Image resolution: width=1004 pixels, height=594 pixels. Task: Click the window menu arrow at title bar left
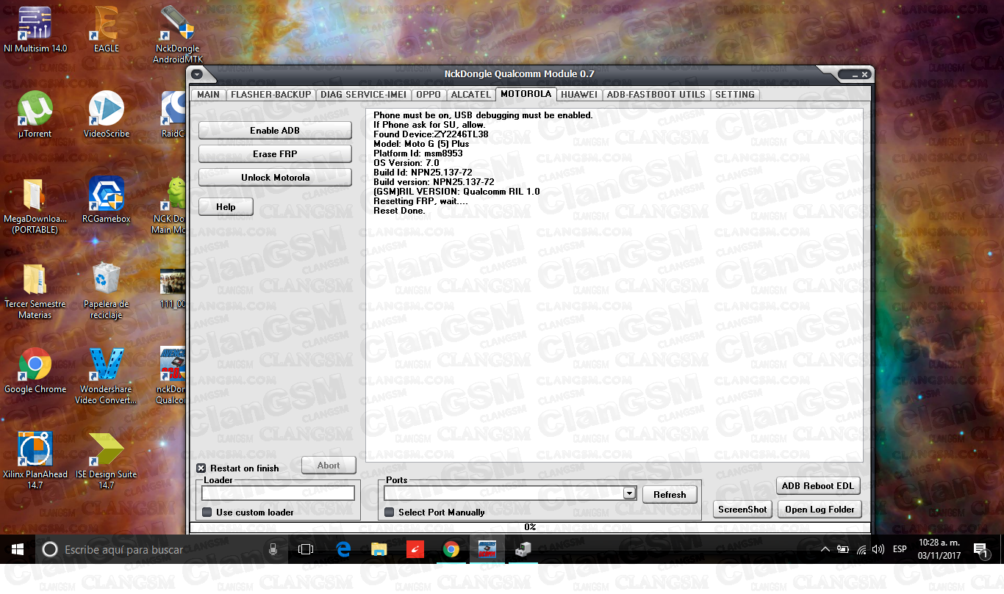pos(196,74)
